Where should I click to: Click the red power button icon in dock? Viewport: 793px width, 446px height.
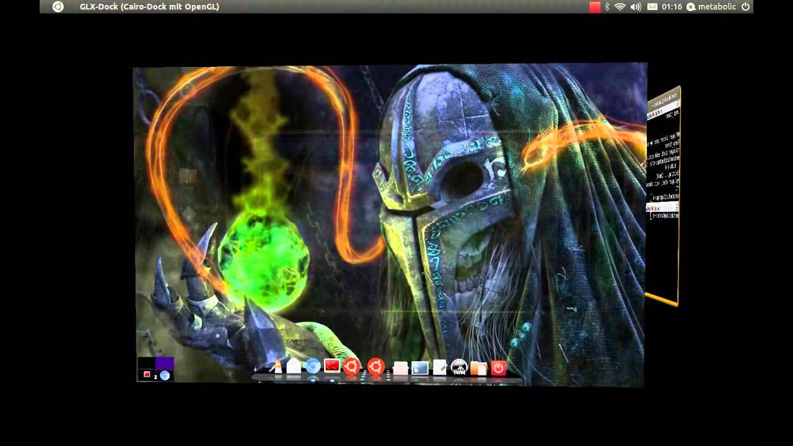pyautogui.click(x=499, y=369)
